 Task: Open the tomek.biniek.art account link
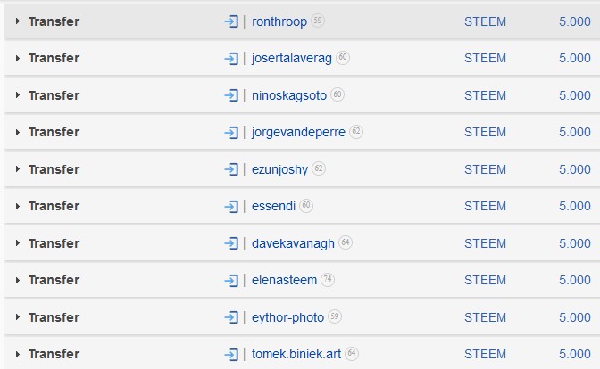[x=296, y=354]
